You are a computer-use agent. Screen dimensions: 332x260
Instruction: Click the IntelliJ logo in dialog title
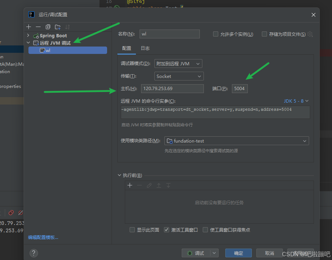tap(31, 14)
